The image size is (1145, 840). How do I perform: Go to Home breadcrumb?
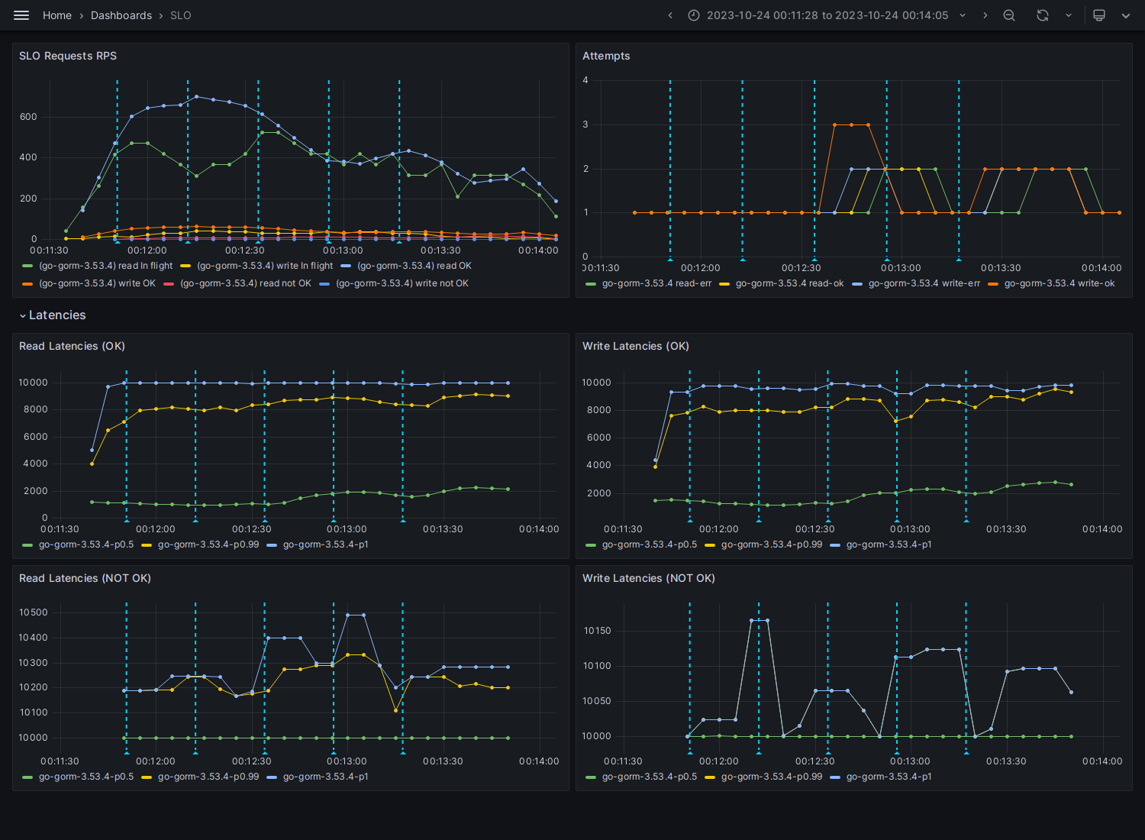(x=57, y=15)
